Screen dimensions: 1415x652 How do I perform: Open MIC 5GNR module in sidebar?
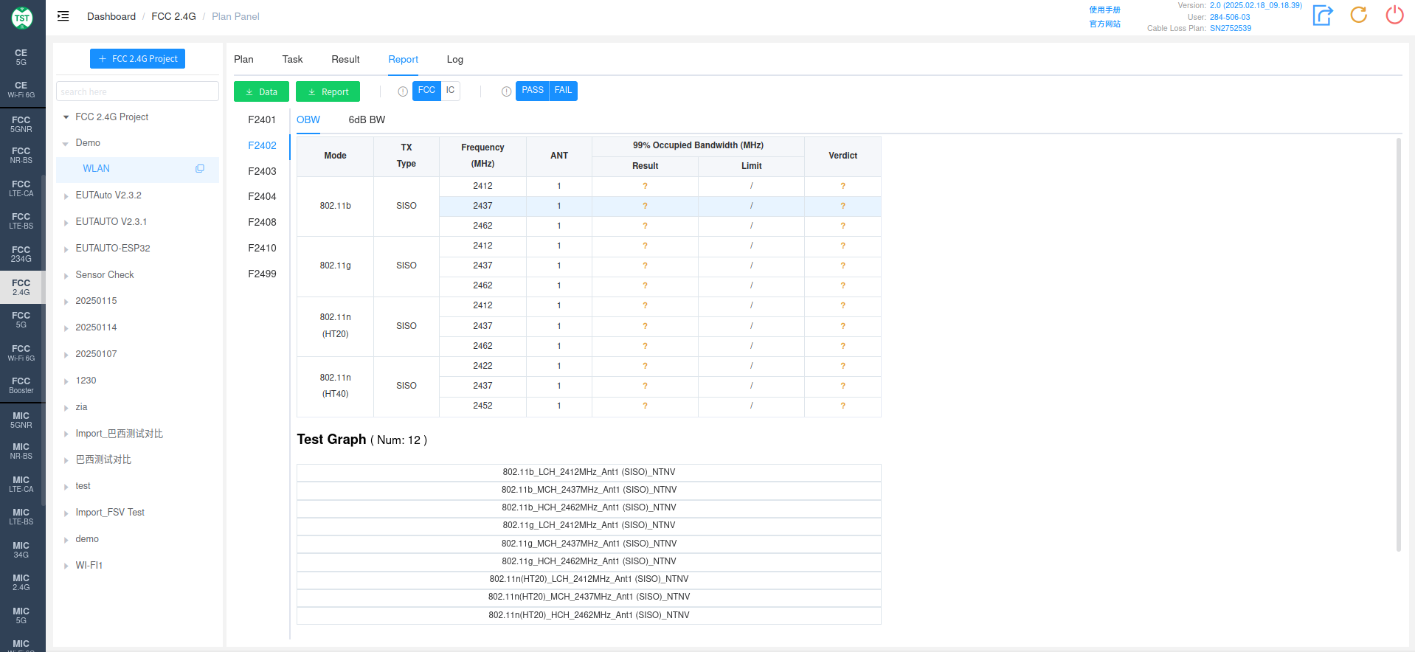(x=21, y=420)
